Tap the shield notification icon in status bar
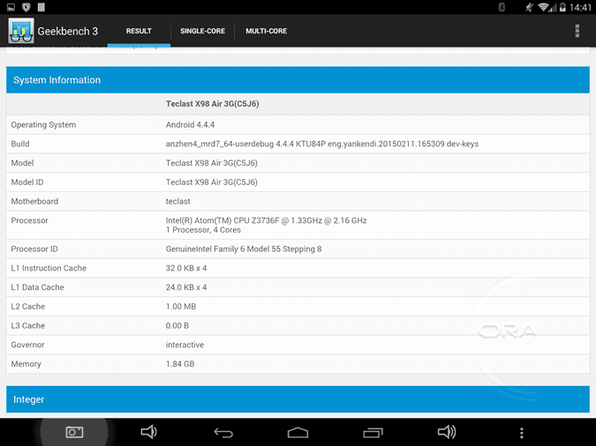This screenshot has height=446, width=596. pyautogui.click(x=26, y=7)
